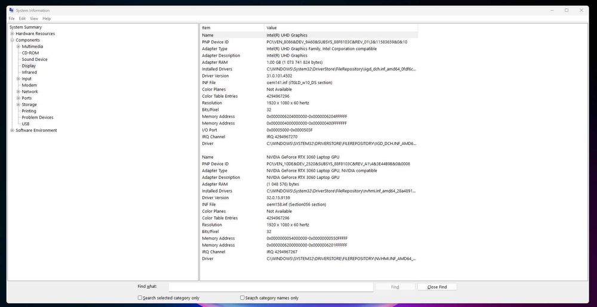Click the Find button
The height and width of the screenshot is (307, 597).
click(395, 287)
